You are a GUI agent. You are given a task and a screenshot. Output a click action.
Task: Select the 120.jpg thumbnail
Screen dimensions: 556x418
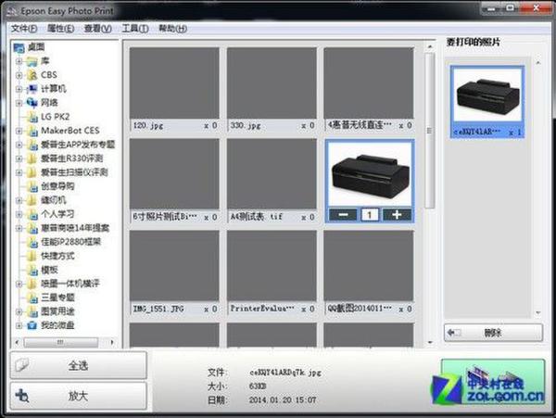point(174,83)
